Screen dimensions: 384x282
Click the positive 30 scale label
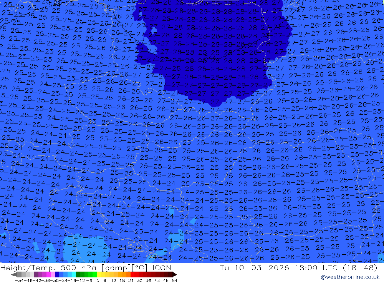pyautogui.click(x=139, y=280)
